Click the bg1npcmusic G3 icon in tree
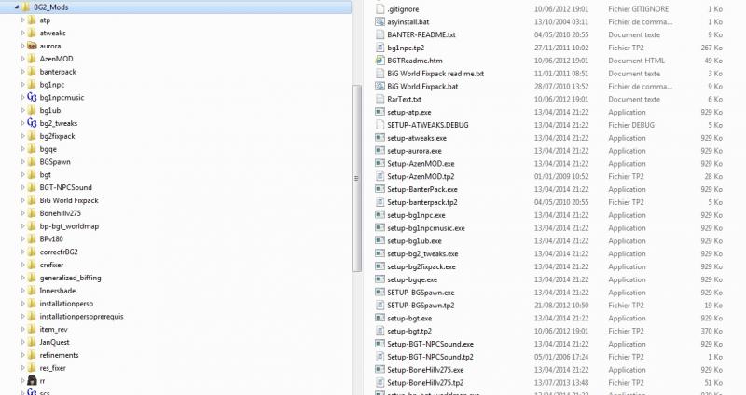746x395 pixels. [32, 98]
